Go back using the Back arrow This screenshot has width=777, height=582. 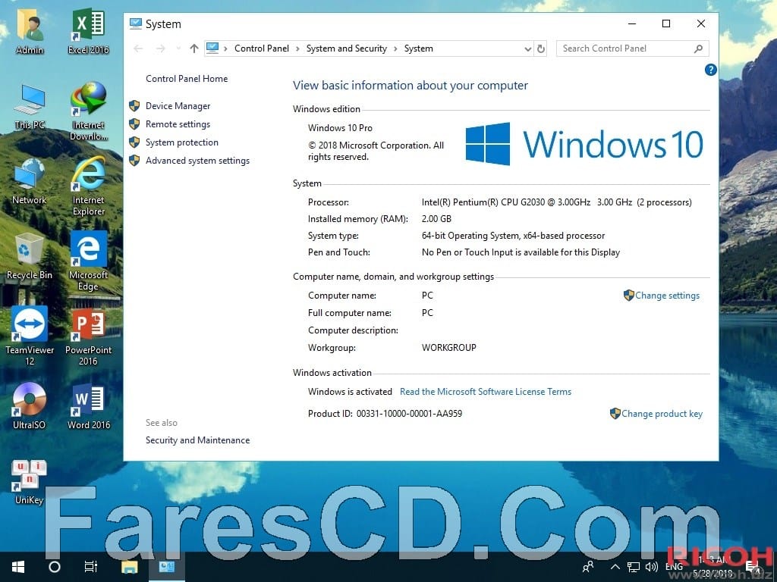point(138,48)
